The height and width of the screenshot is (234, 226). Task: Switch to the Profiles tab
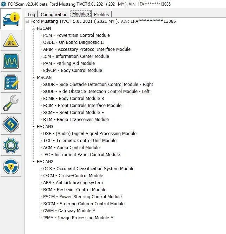[x=101, y=14]
